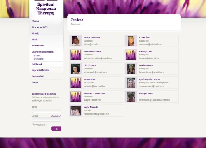Click the Sóskút location under Vajda Marietta
This screenshot has width=206, height=148.
click(87, 111)
